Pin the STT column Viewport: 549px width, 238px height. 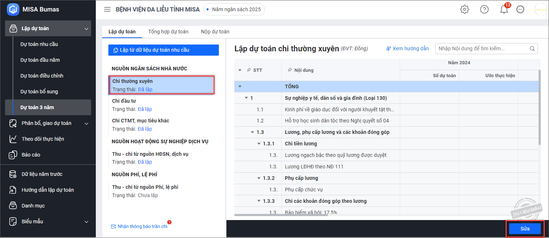click(249, 70)
